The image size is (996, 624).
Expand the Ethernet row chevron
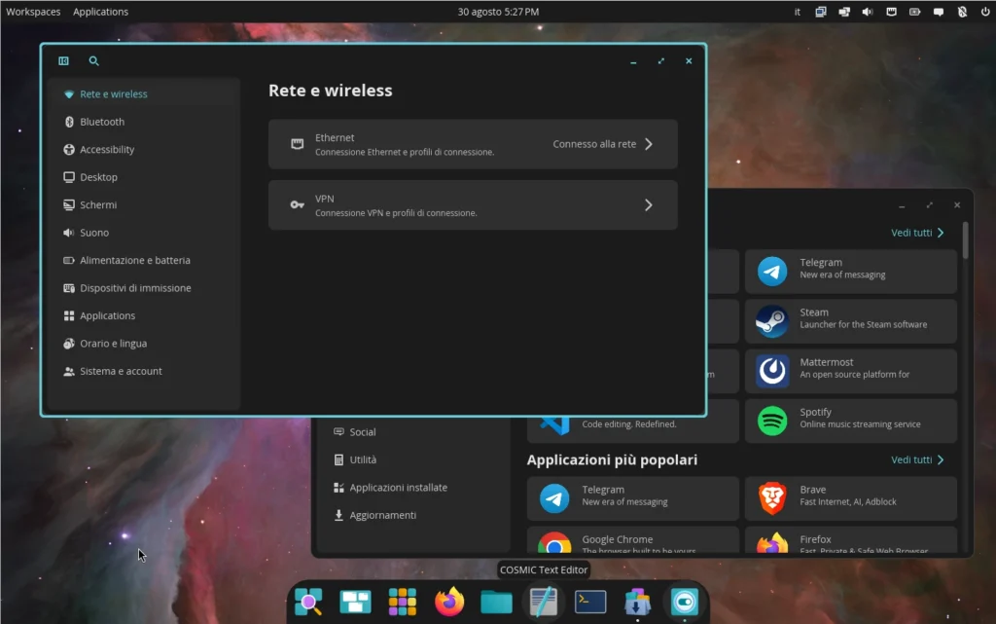coord(649,144)
